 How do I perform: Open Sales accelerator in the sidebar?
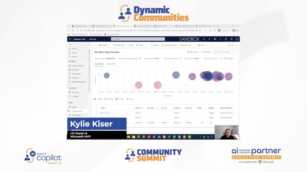[x=78, y=66]
